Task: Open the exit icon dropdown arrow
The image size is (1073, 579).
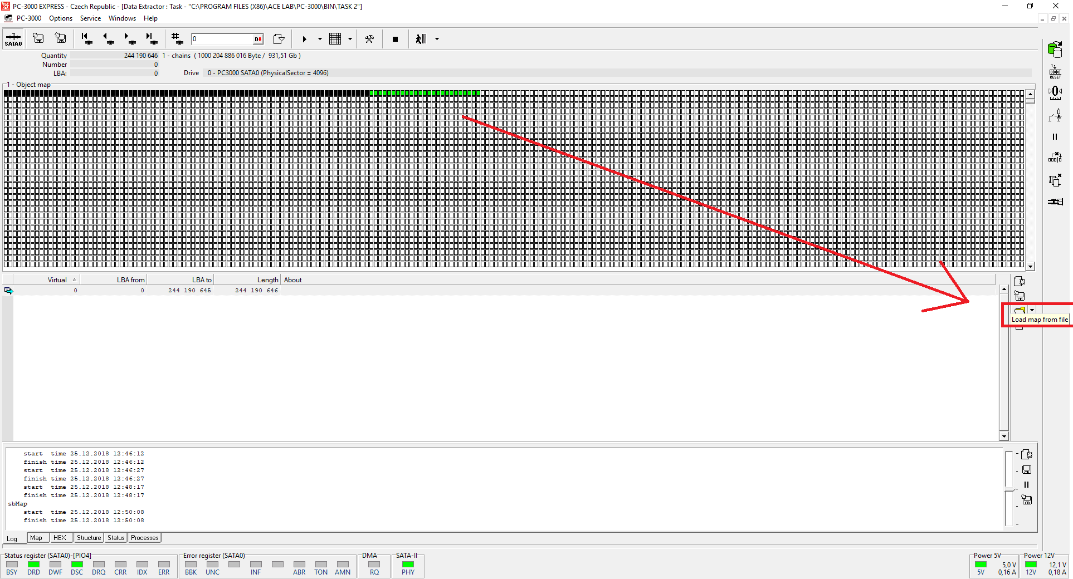Action: (437, 39)
